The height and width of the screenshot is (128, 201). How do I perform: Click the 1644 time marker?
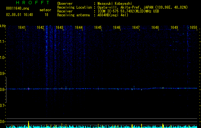point(79,28)
